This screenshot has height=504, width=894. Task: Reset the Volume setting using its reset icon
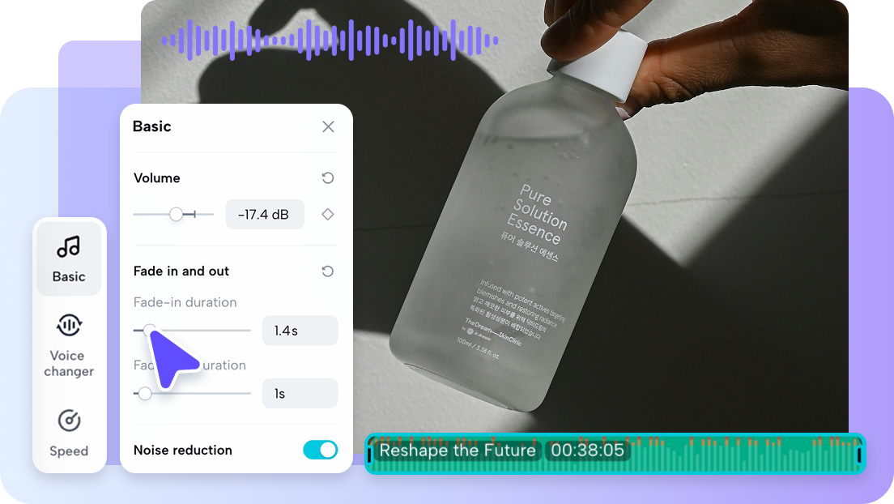[x=327, y=177]
